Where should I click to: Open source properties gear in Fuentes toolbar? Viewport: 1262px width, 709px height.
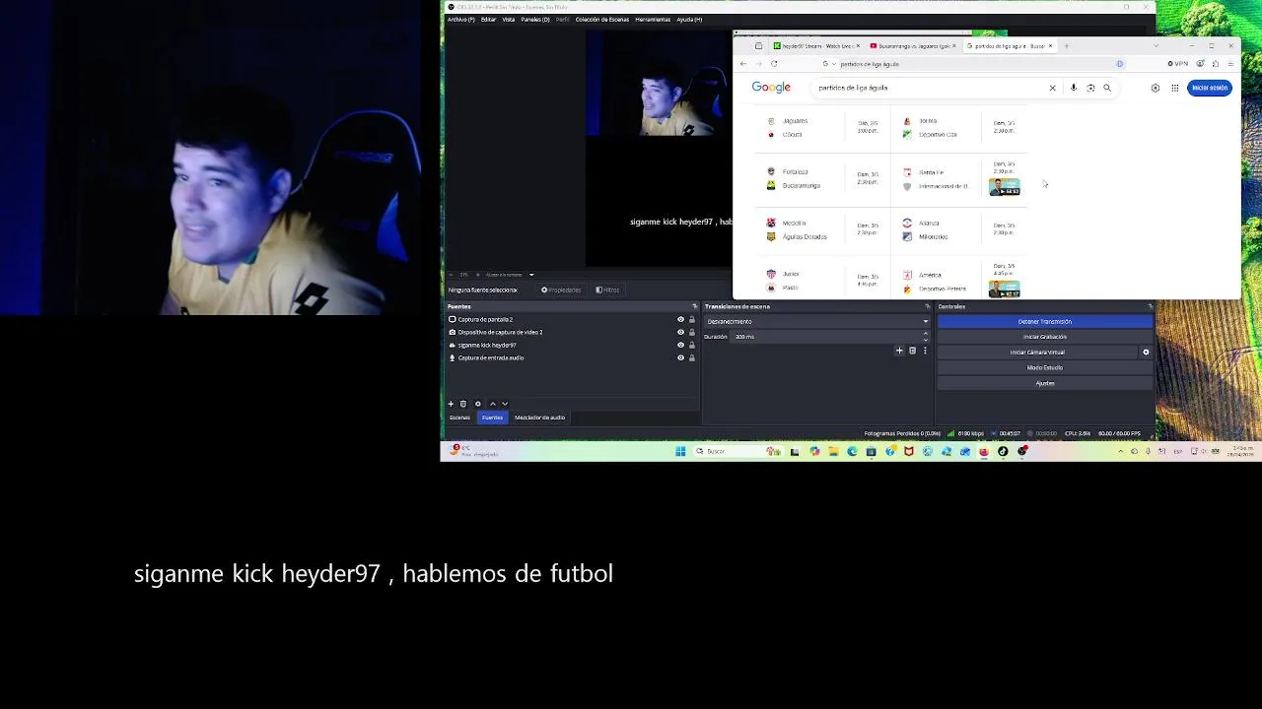coord(478,404)
